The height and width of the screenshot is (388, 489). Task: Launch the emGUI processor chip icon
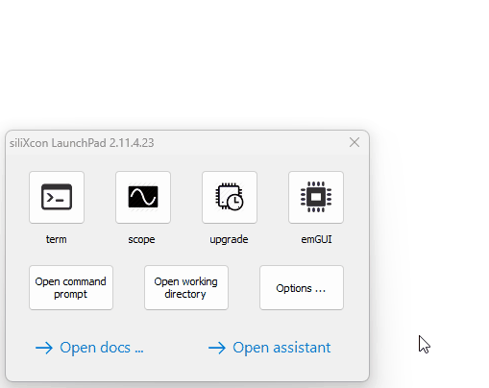tap(316, 197)
